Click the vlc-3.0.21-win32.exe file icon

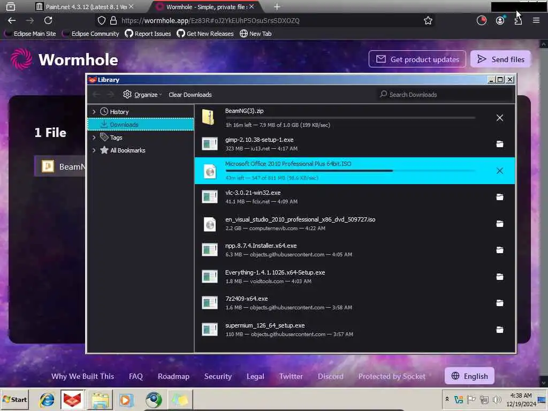(x=210, y=197)
